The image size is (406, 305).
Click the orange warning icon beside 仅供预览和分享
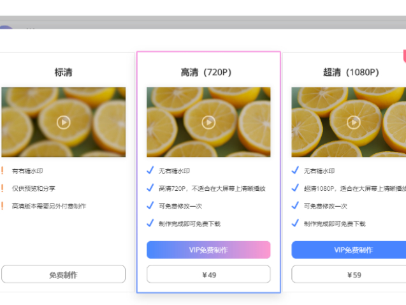pos(3,188)
